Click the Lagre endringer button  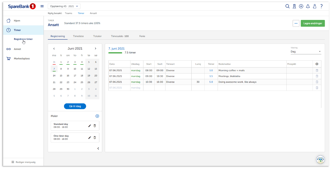pos(313,23)
